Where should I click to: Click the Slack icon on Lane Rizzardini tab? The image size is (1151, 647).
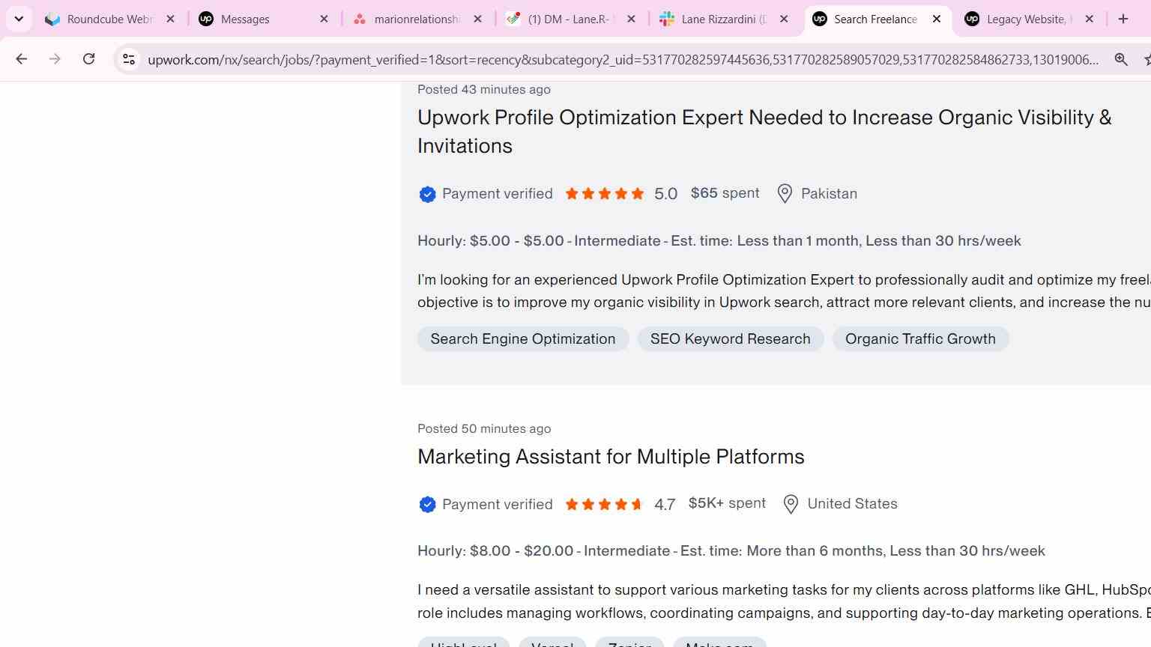[666, 19]
